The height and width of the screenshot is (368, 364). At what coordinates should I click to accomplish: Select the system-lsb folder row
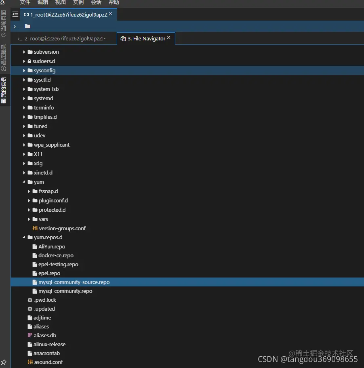(187, 89)
